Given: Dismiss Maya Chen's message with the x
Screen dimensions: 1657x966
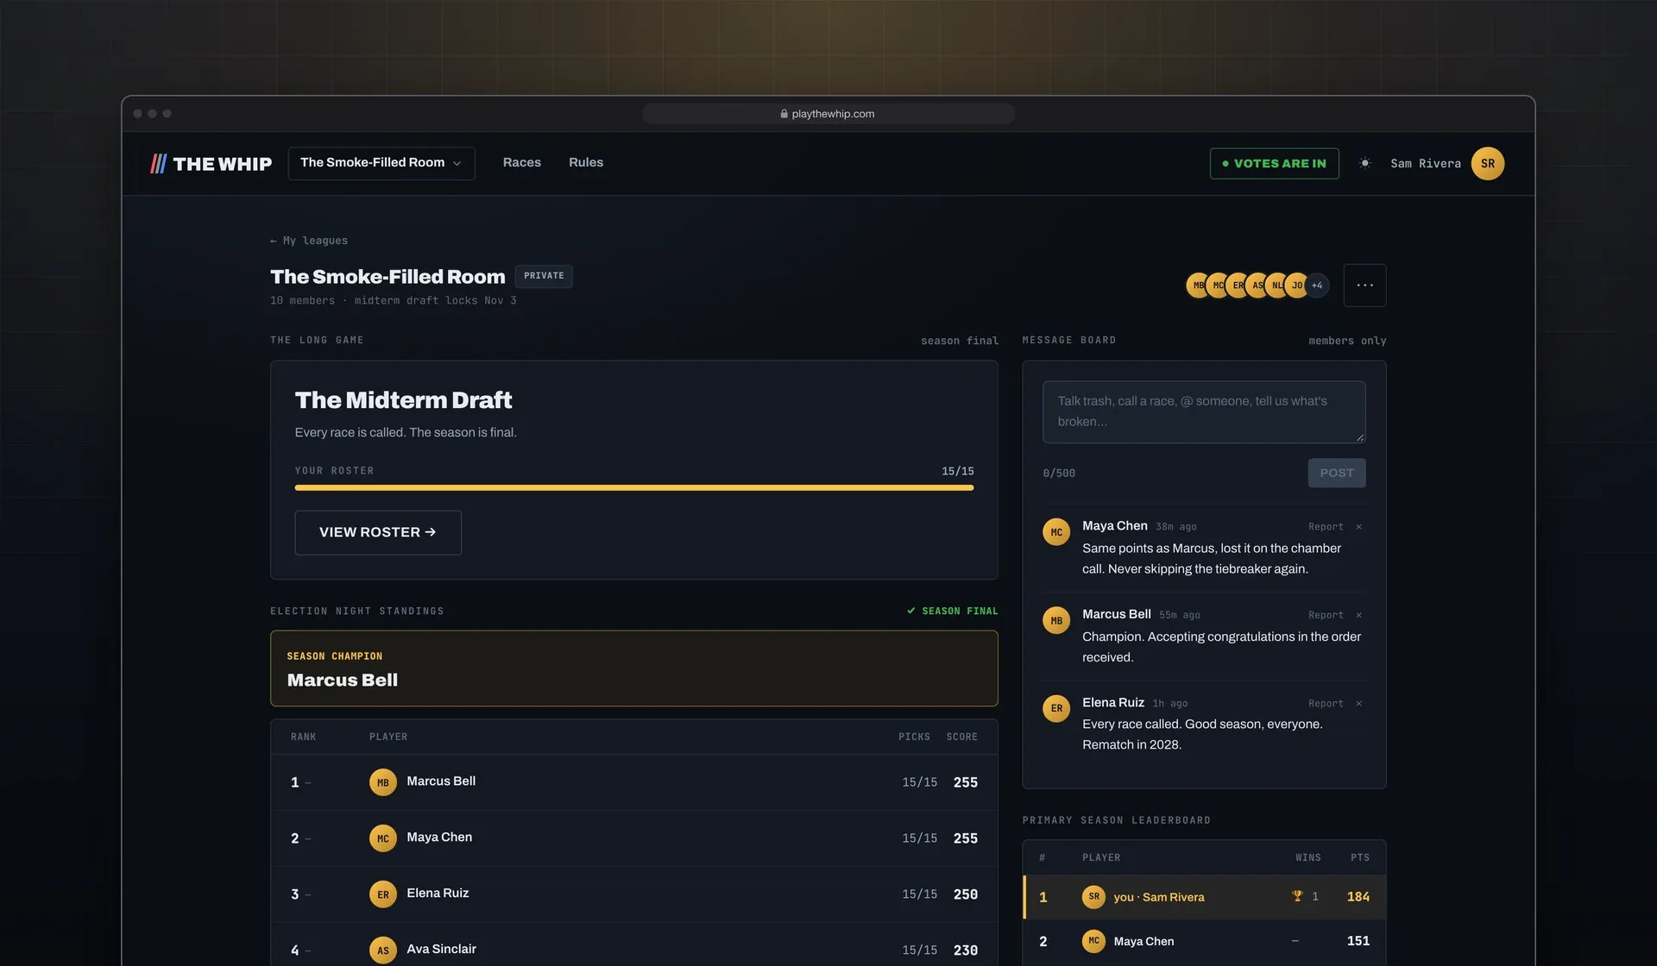Looking at the screenshot, I should pos(1358,527).
